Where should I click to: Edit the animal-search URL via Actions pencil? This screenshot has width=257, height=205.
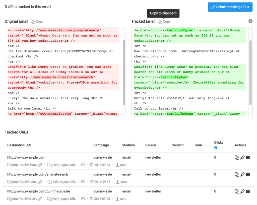[x=242, y=174]
